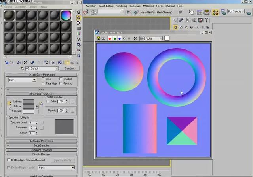This screenshot has width=253, height=177.
Task: Toggle Show End Result icon
Action: tap(67, 62)
